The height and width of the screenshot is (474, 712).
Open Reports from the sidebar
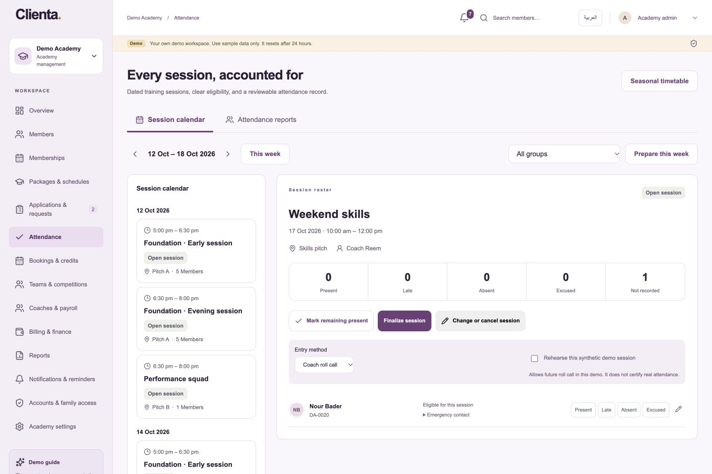click(x=56, y=355)
